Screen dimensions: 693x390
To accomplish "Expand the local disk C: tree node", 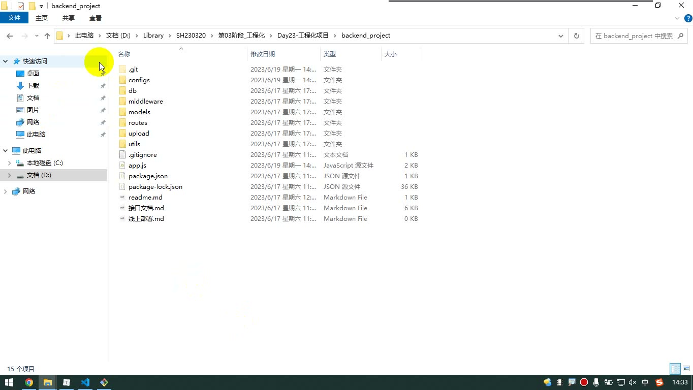I will 10,163.
